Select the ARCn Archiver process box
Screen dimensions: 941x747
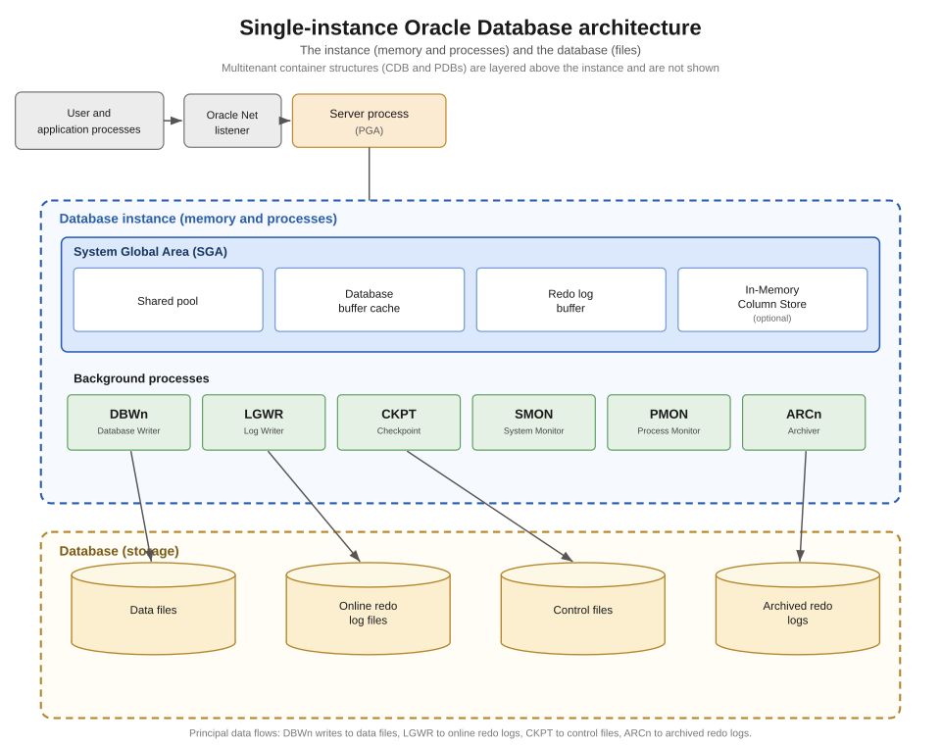pos(804,423)
